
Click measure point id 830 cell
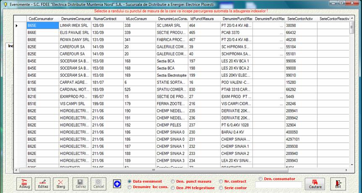(204, 89)
